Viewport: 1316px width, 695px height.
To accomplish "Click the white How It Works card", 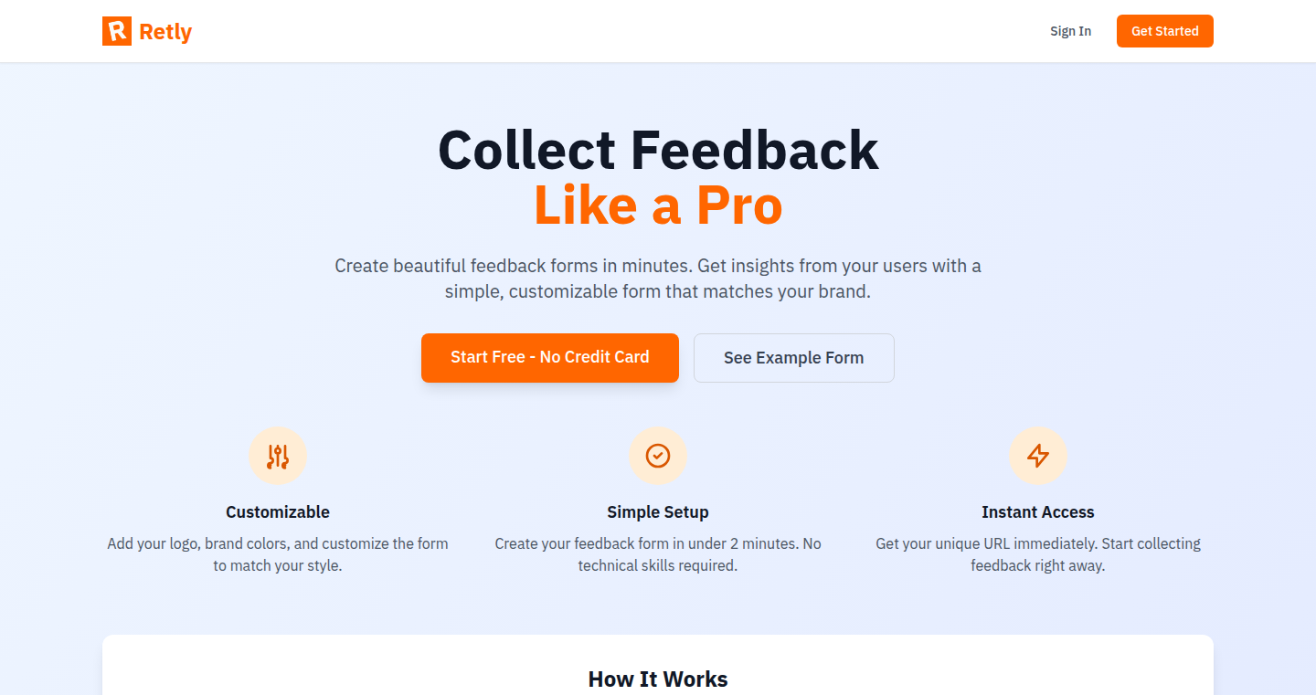I will tap(658, 665).
